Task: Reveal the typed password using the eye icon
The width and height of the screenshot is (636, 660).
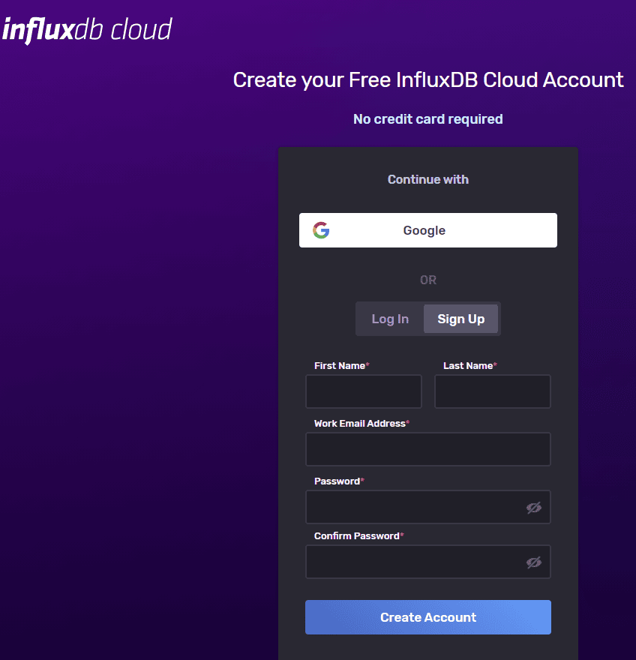Action: click(534, 507)
